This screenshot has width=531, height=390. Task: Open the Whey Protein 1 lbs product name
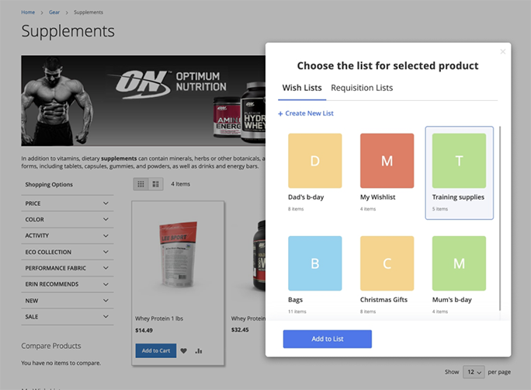click(x=159, y=319)
